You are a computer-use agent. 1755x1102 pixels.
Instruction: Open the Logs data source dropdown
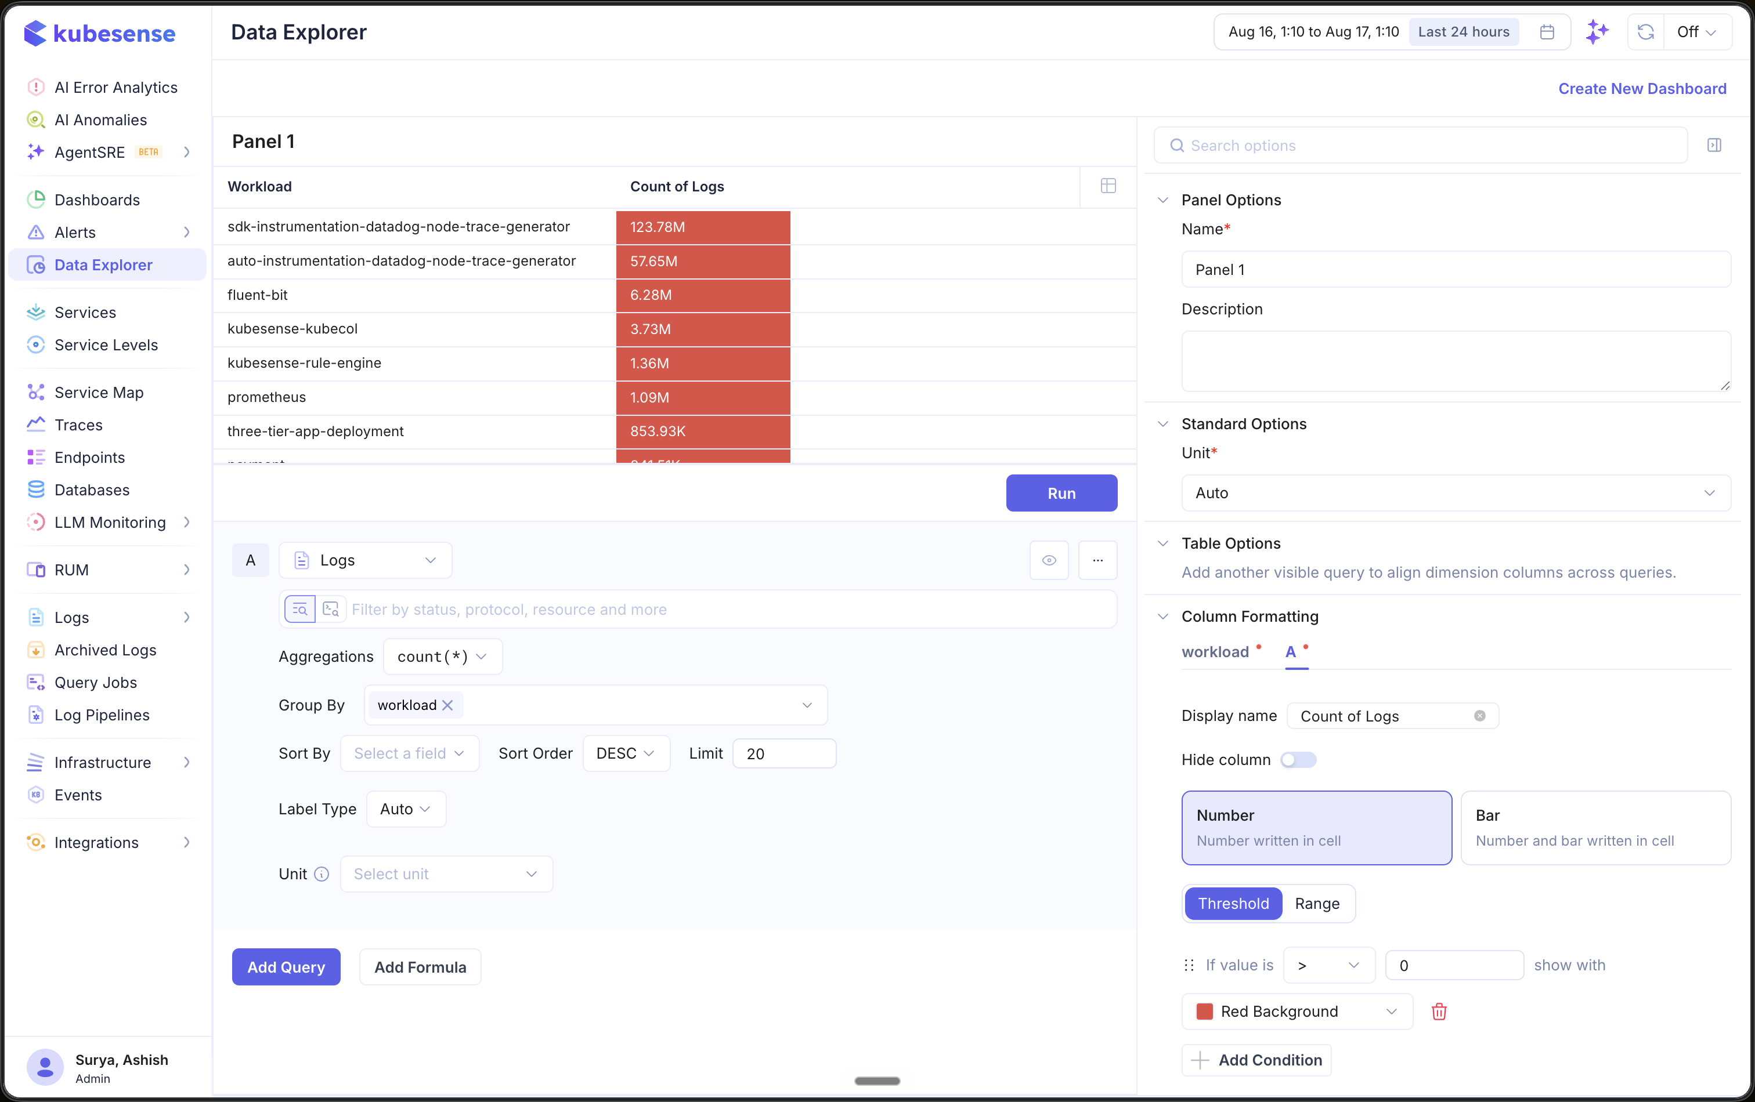pyautogui.click(x=365, y=560)
